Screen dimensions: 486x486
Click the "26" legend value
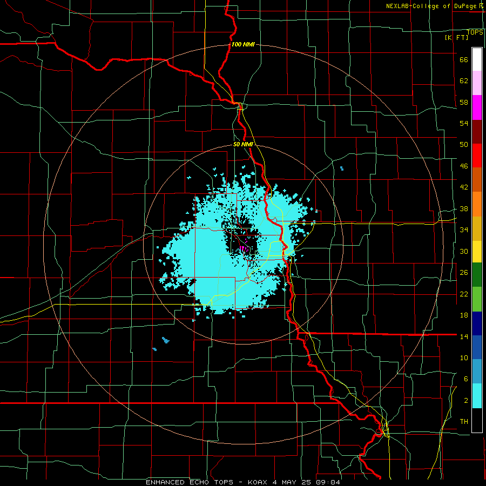[464, 273]
